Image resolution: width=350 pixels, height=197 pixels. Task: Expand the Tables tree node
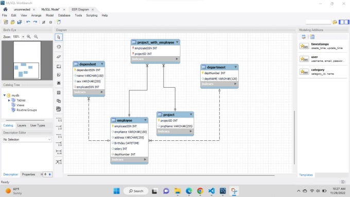[x=9, y=101]
